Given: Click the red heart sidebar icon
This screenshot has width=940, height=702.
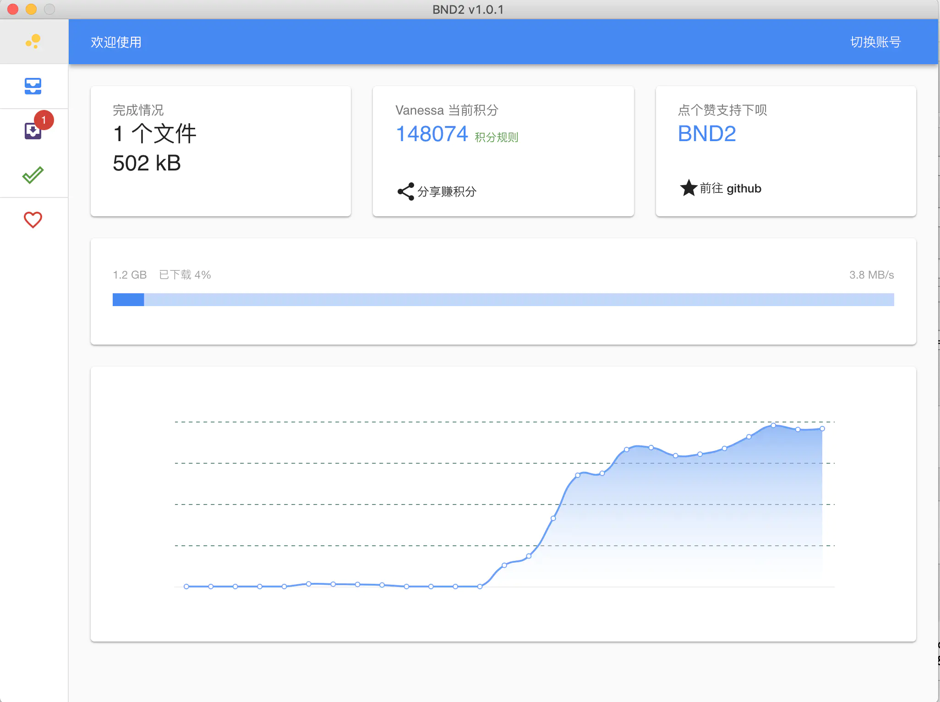Looking at the screenshot, I should point(33,219).
